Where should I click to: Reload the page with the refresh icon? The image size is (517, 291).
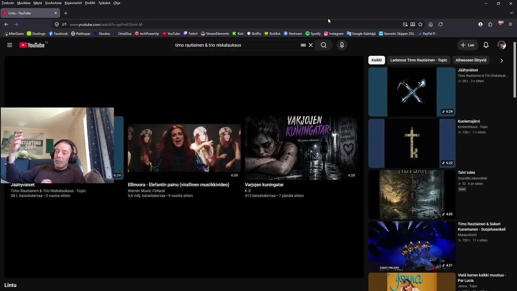pos(441,24)
